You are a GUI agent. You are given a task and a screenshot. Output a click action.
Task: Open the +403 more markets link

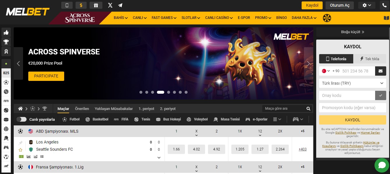click(302, 149)
